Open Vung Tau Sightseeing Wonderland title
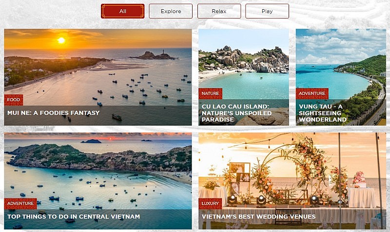This screenshot has height=232, width=390. click(323, 113)
